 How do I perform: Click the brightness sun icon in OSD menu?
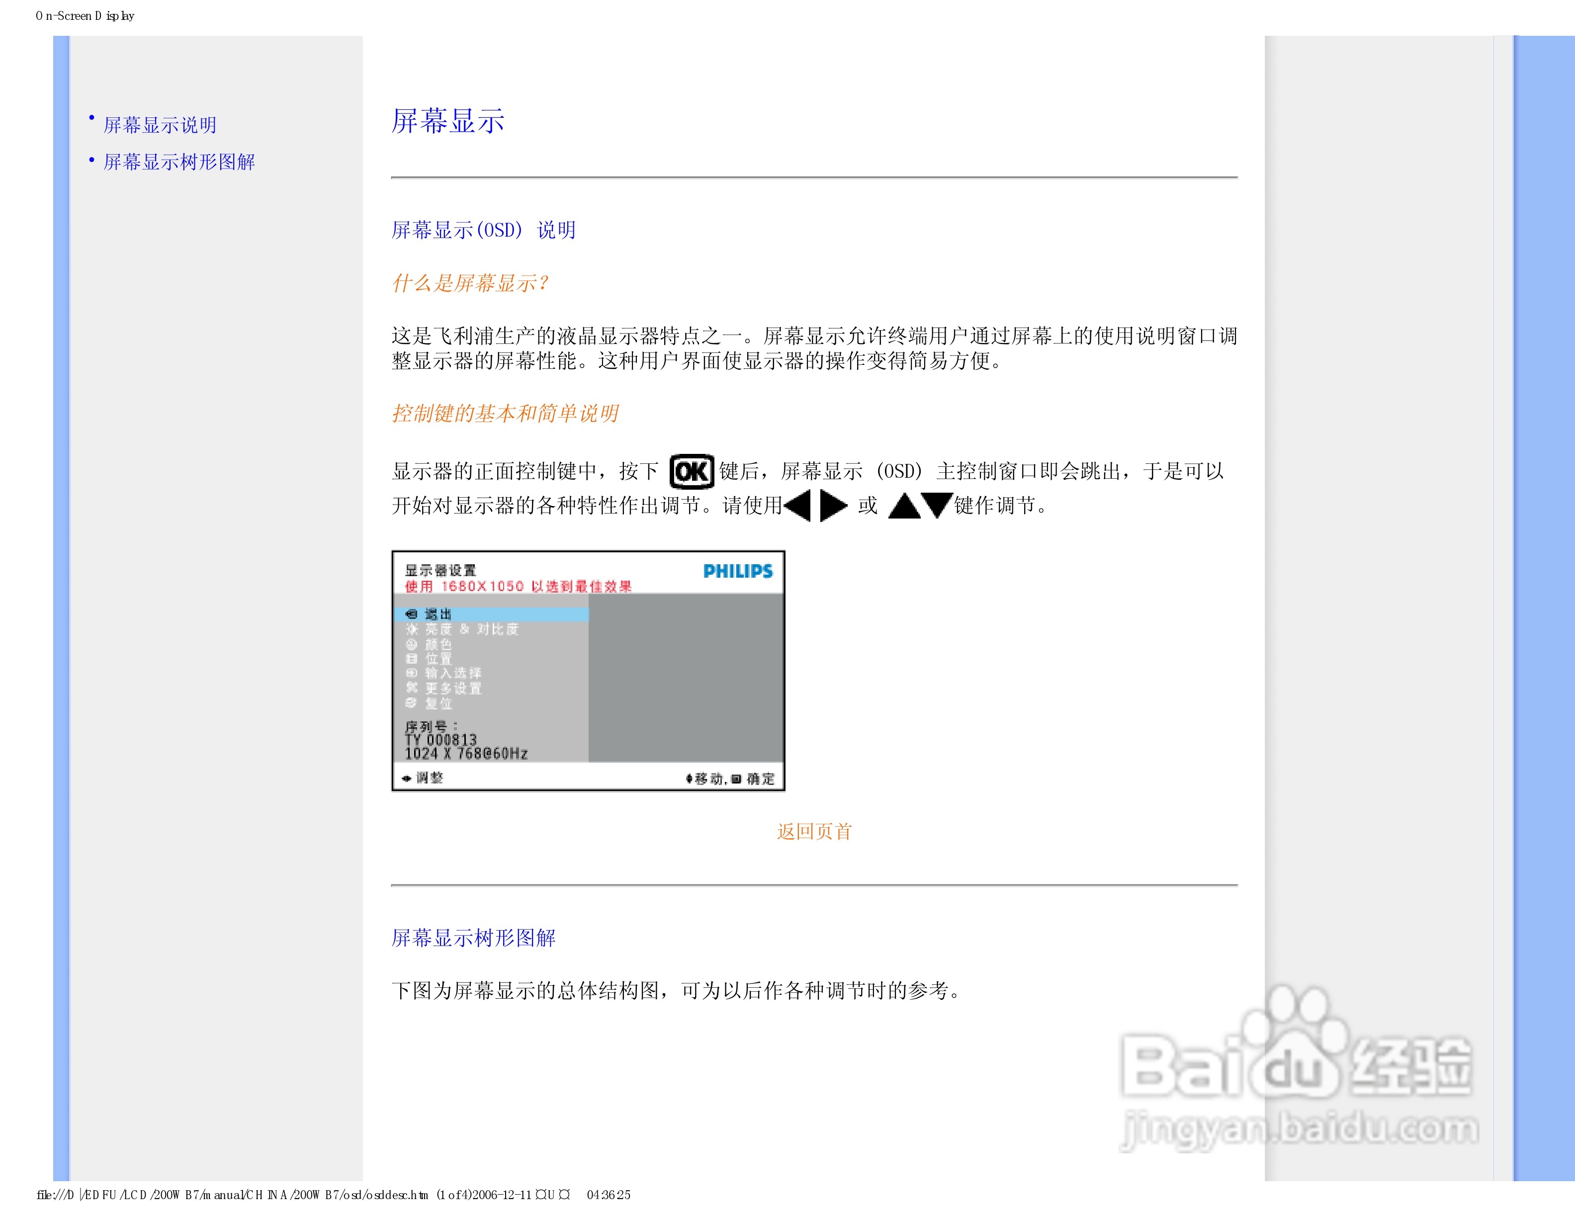[x=412, y=629]
